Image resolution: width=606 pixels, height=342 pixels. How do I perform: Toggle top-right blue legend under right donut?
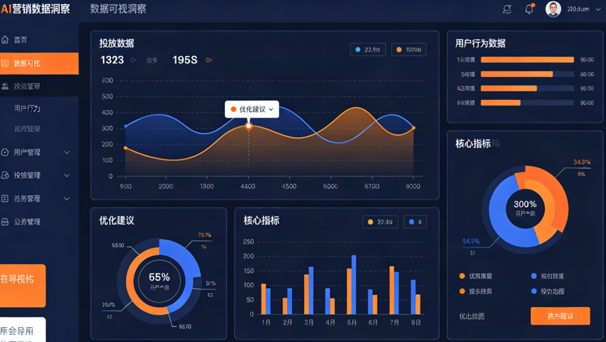pos(547,276)
